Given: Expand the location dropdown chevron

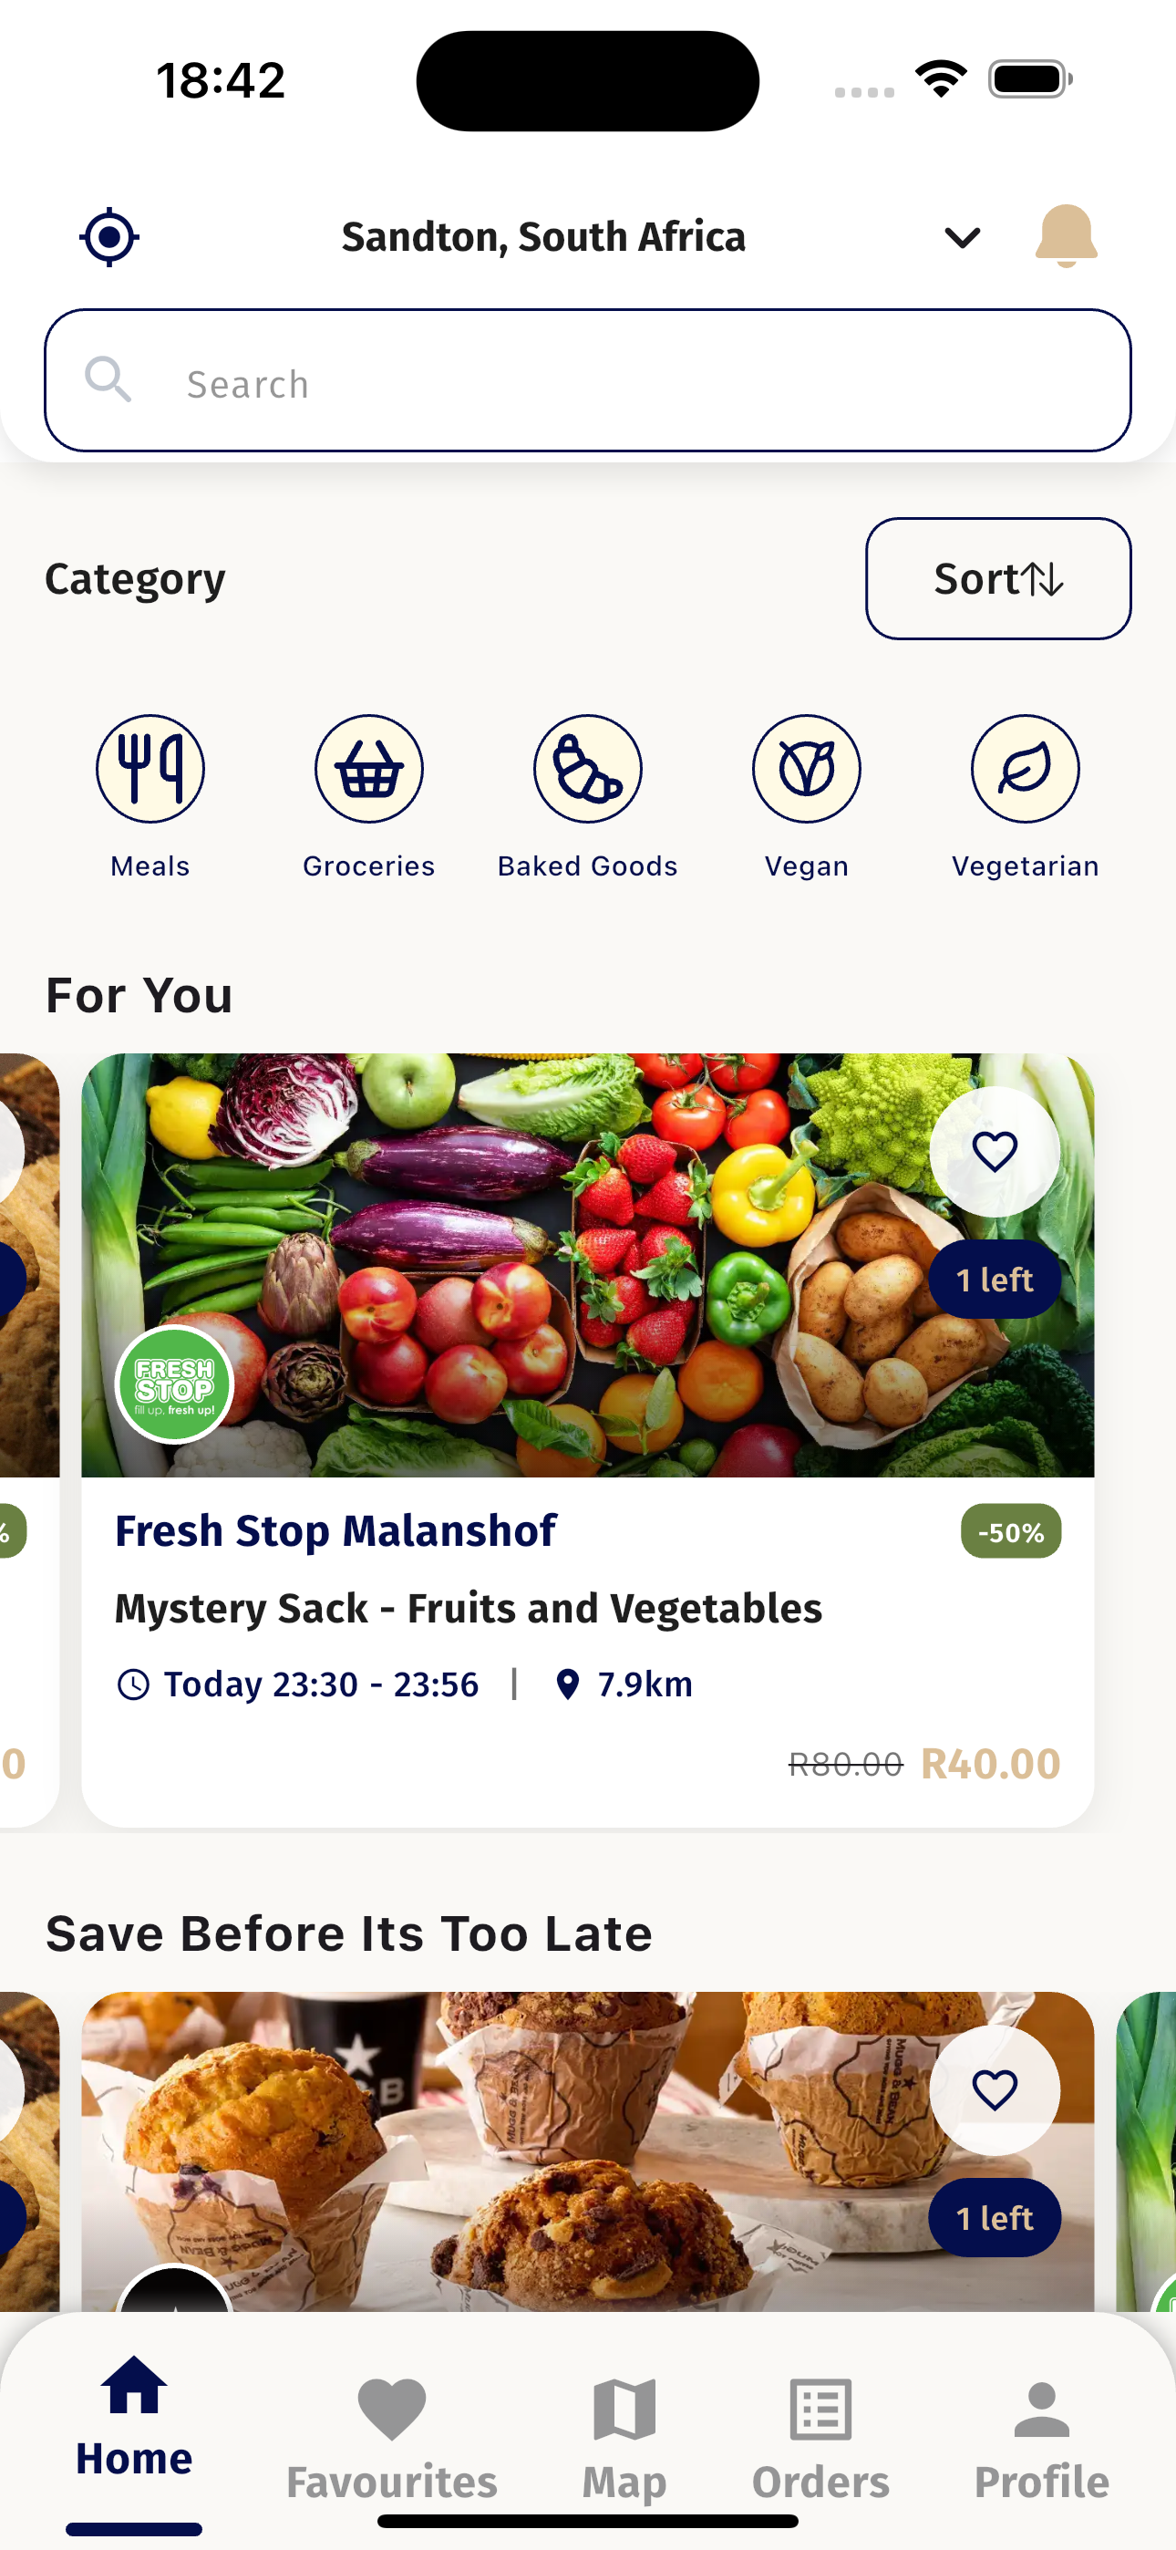Looking at the screenshot, I should (962, 237).
